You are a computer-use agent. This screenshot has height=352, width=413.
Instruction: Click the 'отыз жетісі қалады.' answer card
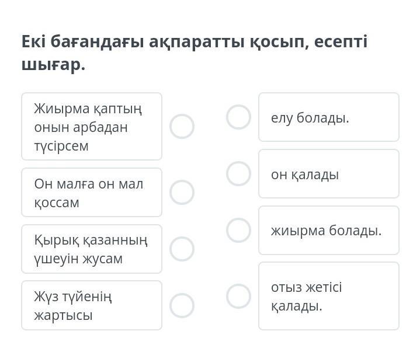328,296
